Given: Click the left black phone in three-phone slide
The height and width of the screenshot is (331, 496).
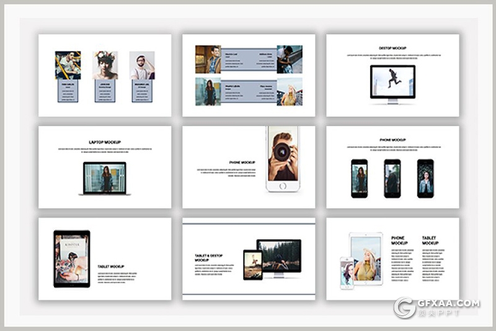Looking at the screenshot, I should [x=360, y=179].
